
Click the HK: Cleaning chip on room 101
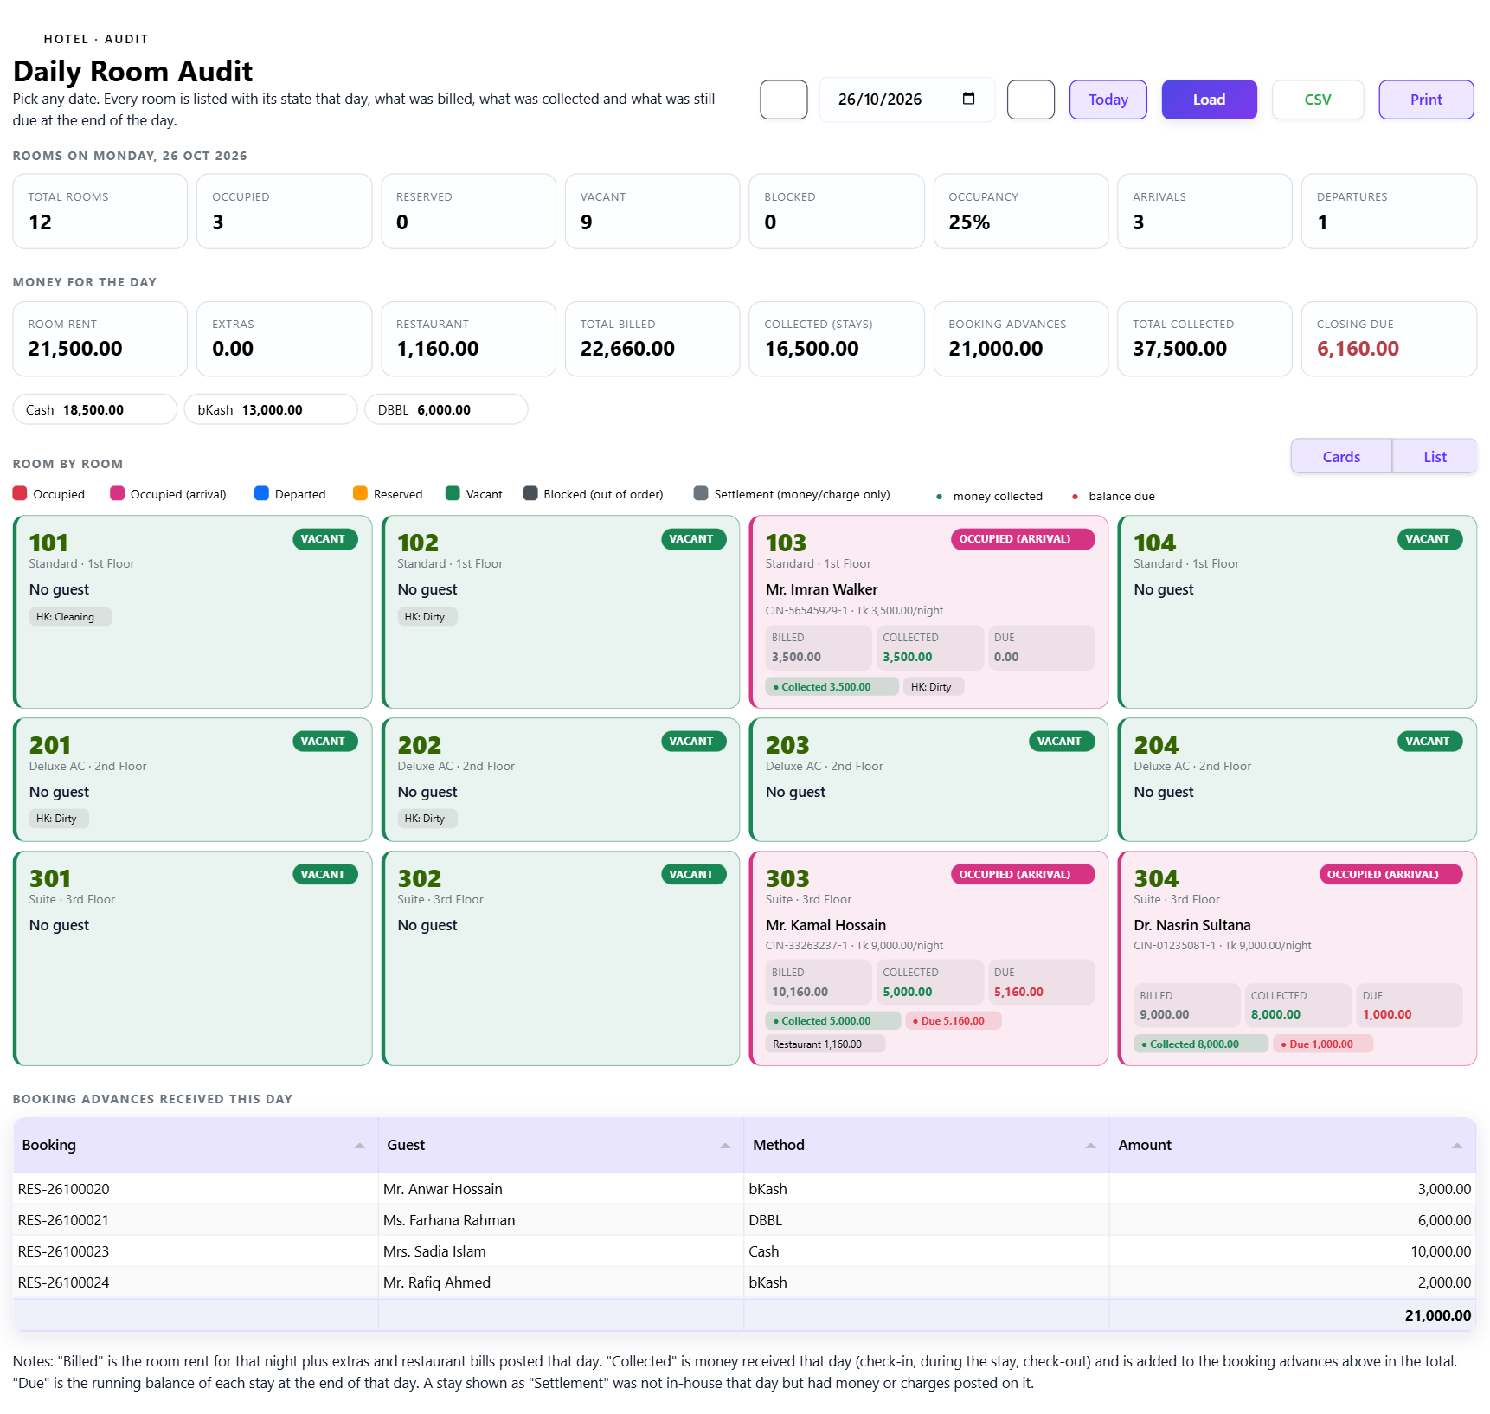70,617
